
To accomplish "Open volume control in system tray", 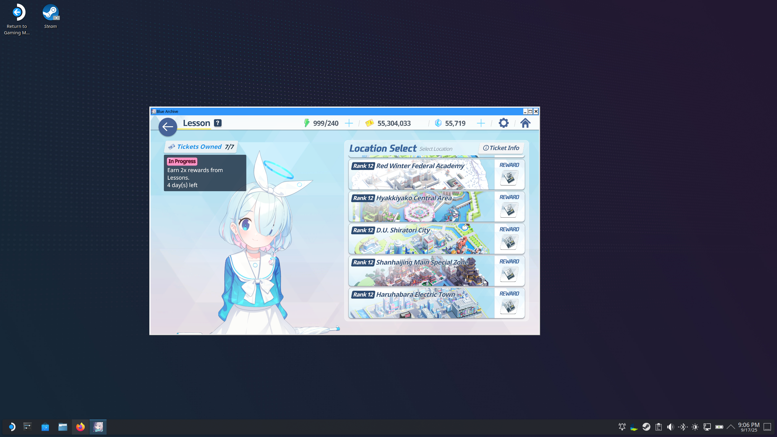I will [670, 427].
